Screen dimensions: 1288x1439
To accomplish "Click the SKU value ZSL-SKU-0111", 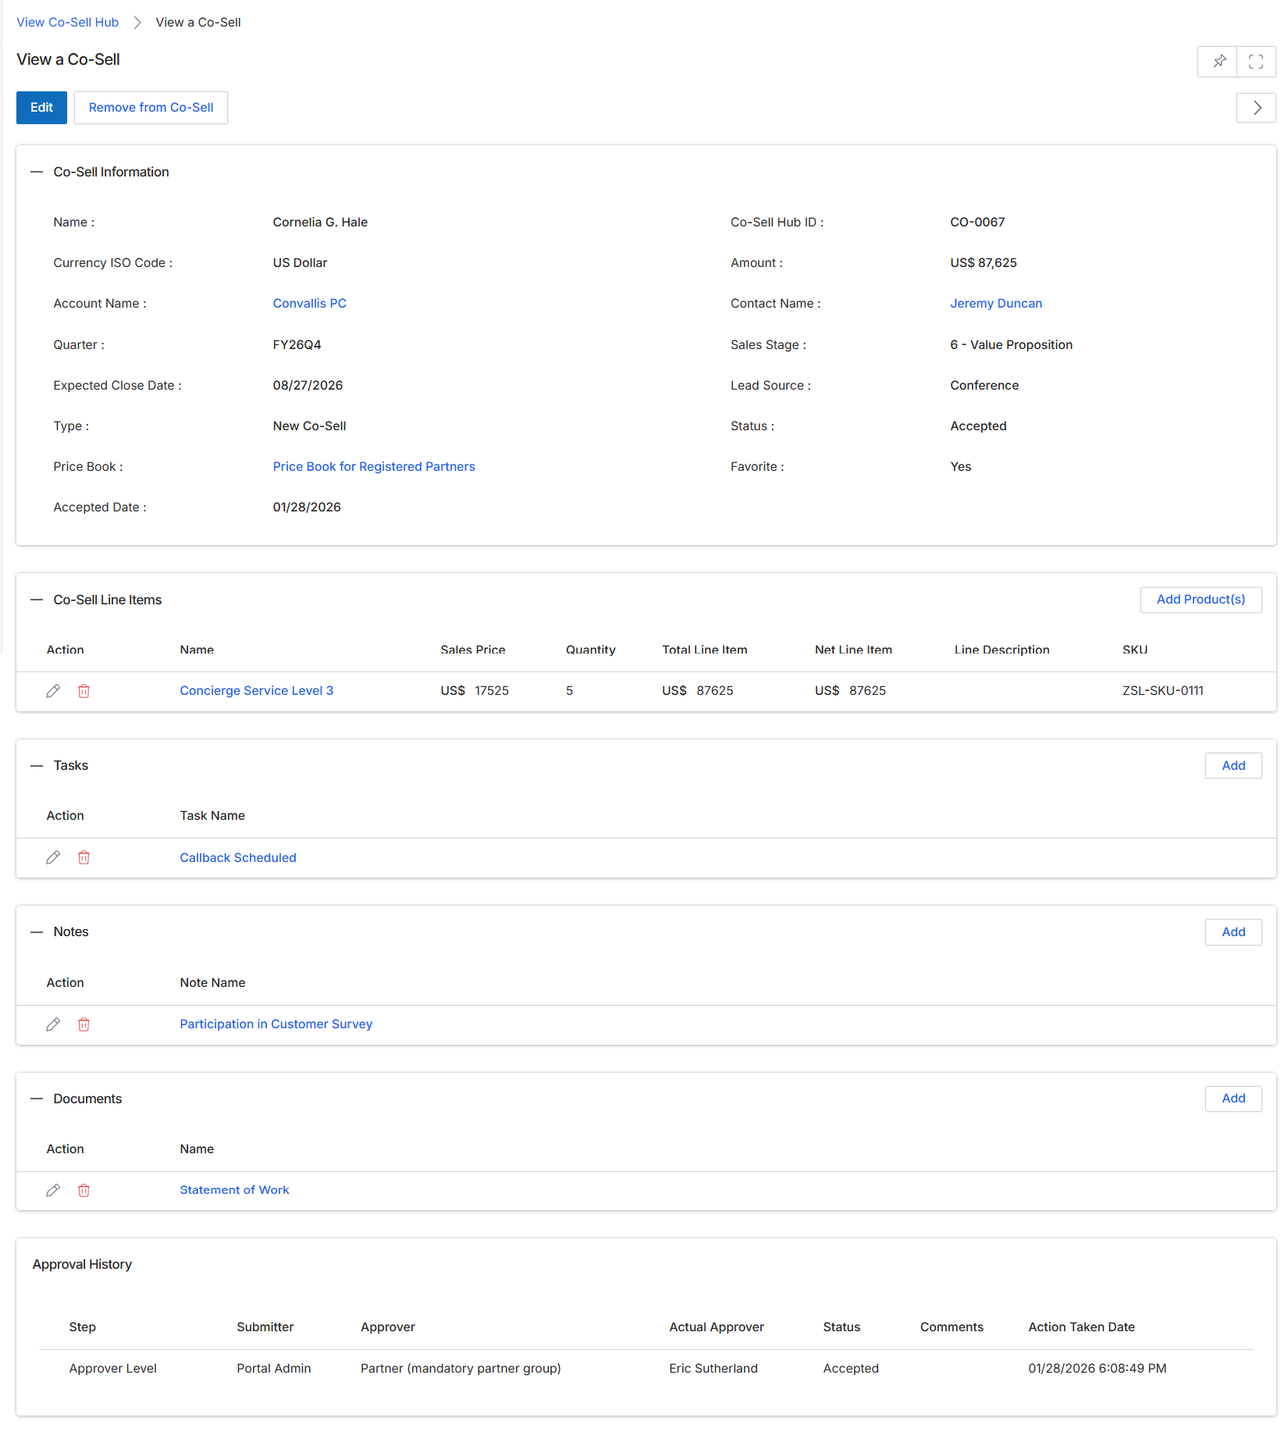I will click(x=1162, y=691).
